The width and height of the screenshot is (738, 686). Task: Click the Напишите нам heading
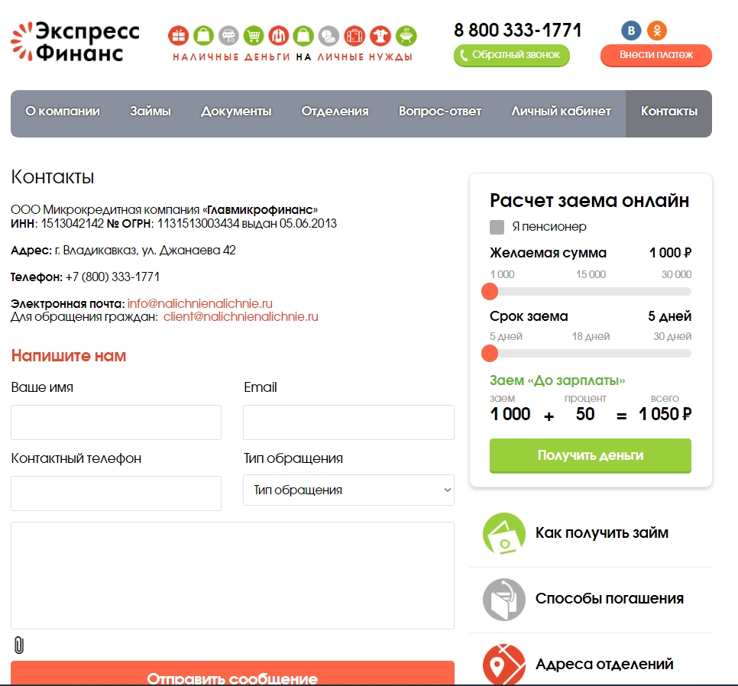(x=69, y=356)
